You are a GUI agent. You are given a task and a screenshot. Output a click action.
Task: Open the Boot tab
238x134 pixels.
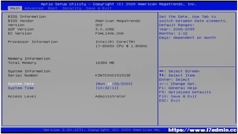coord(53,8)
